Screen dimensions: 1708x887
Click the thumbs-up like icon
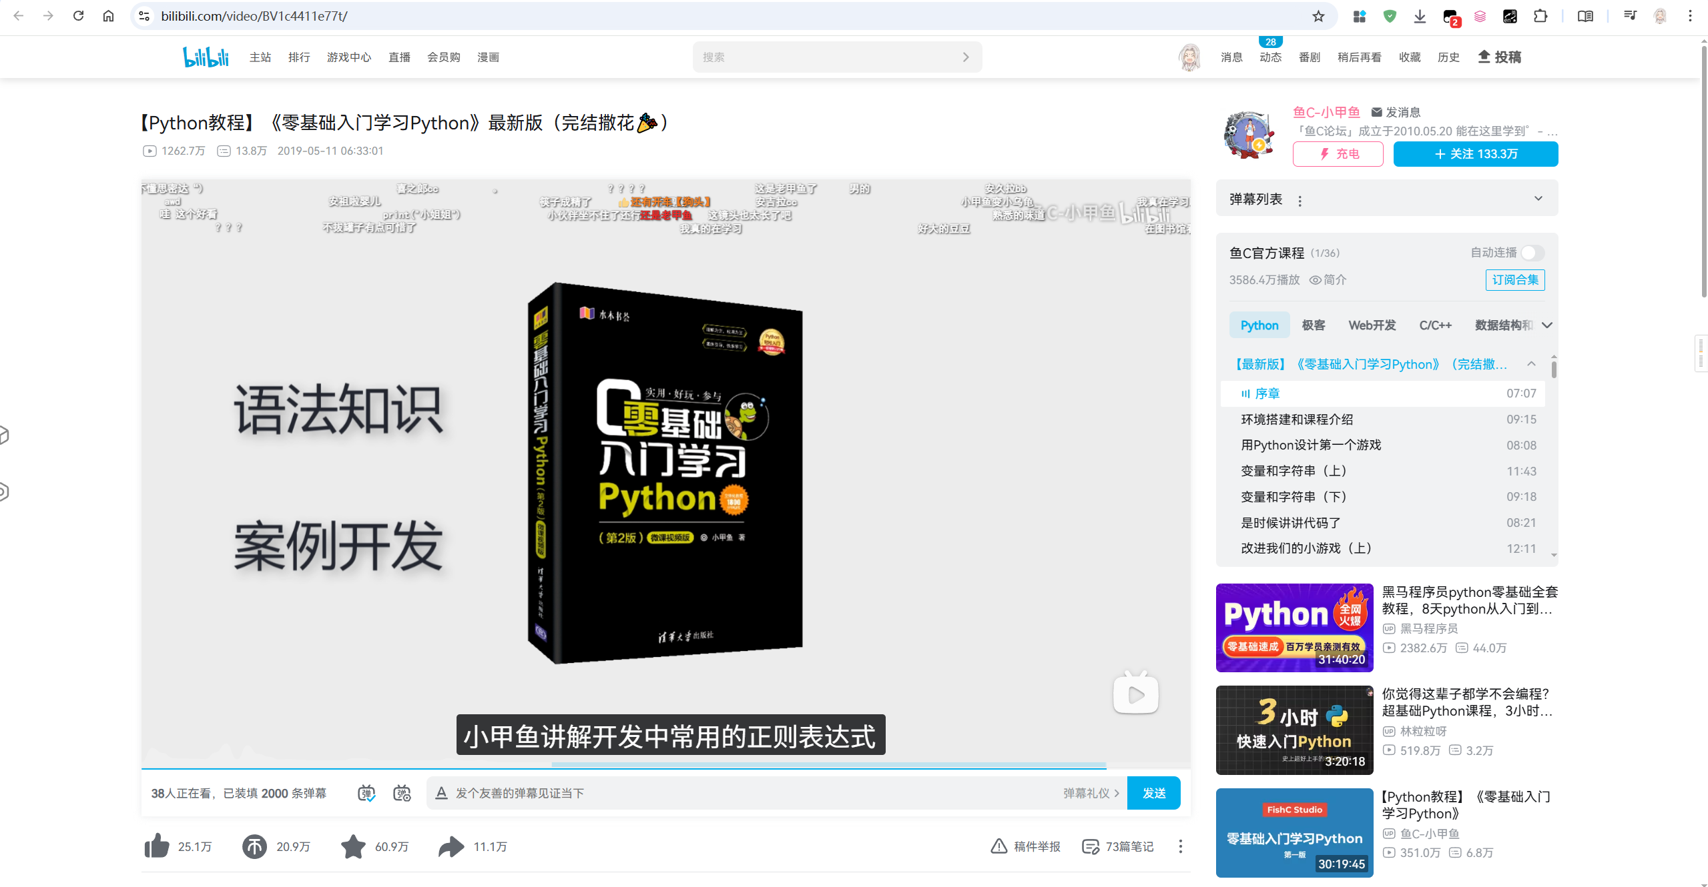click(x=157, y=846)
